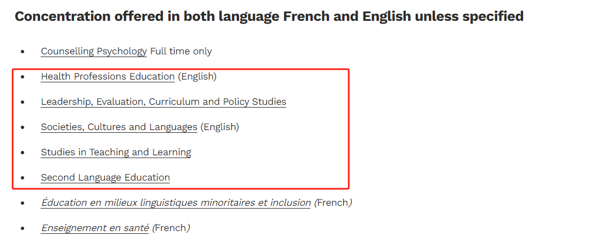This screenshot has width=590, height=247.
Task: Click the bullet beside Societies, Cultures and Languages
Action: 22,127
